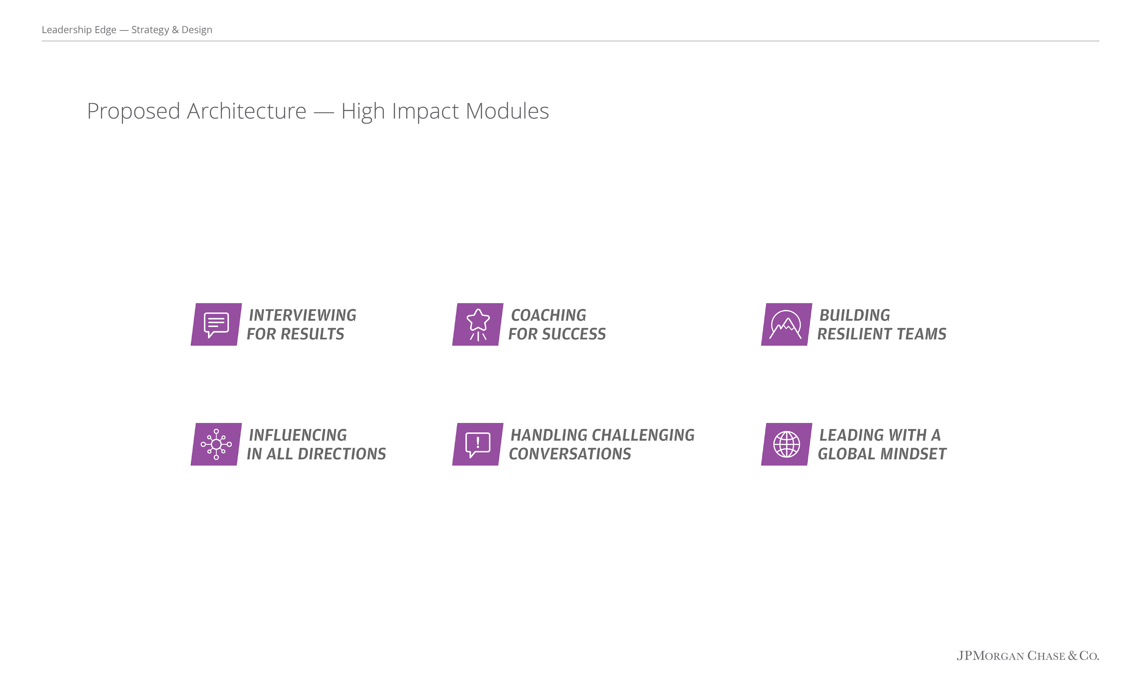
Task: Click the mountain icon for Building Resilient Teams
Action: tap(787, 325)
